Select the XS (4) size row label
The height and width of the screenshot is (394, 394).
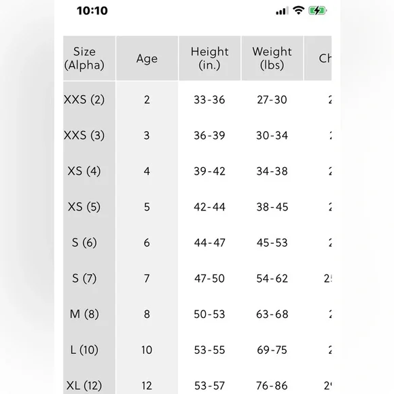pyautogui.click(x=84, y=171)
